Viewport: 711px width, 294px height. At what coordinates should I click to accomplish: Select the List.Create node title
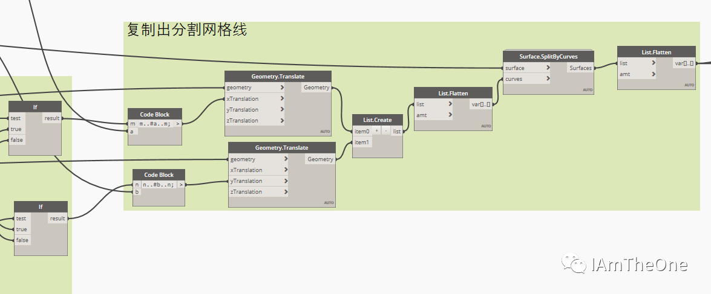(x=377, y=120)
